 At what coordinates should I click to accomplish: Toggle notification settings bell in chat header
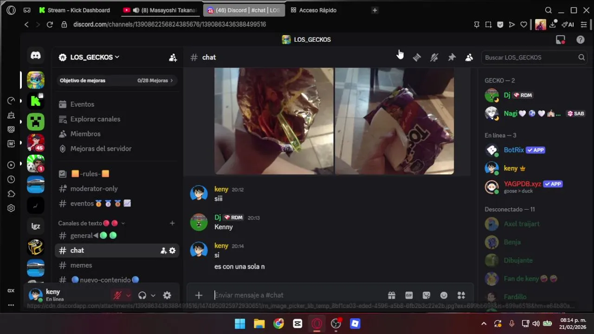click(434, 58)
